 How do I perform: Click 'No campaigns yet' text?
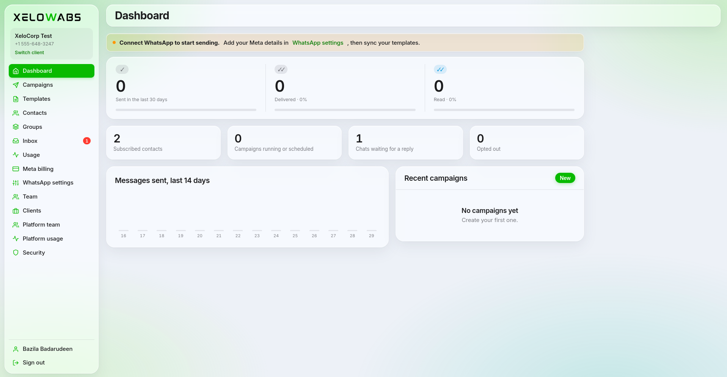click(490, 211)
